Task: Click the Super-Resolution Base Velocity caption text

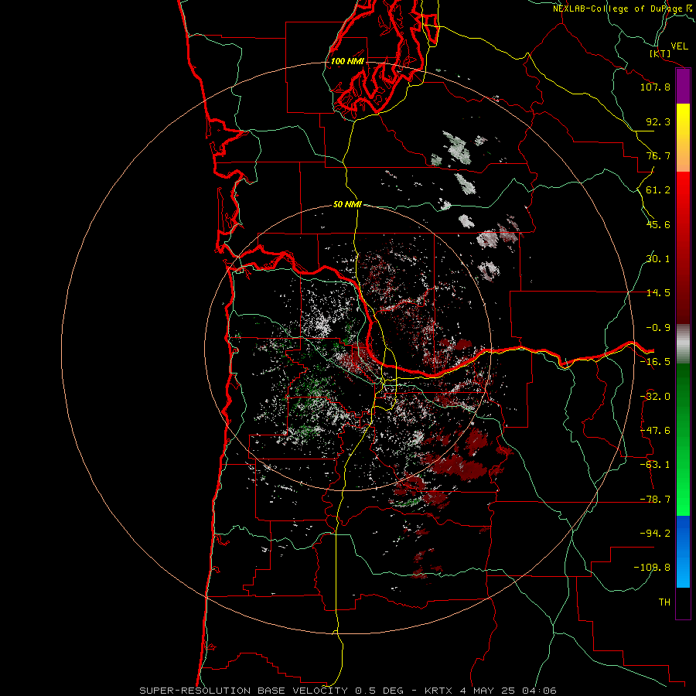Action: pos(347,691)
